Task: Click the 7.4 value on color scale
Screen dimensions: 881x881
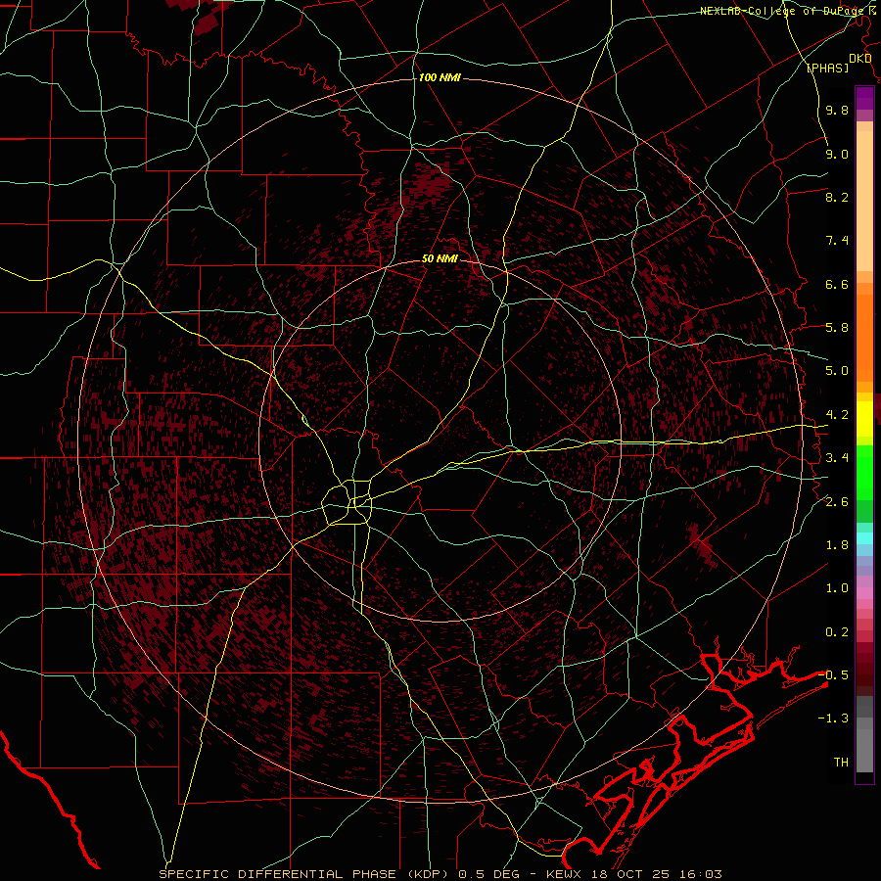Action: point(837,241)
